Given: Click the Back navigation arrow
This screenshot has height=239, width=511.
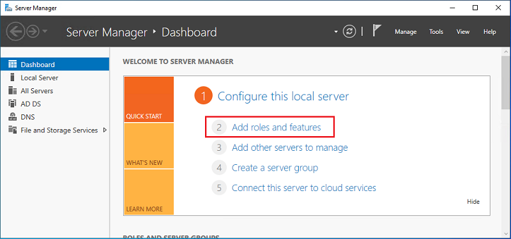Looking at the screenshot, I should (15, 31).
